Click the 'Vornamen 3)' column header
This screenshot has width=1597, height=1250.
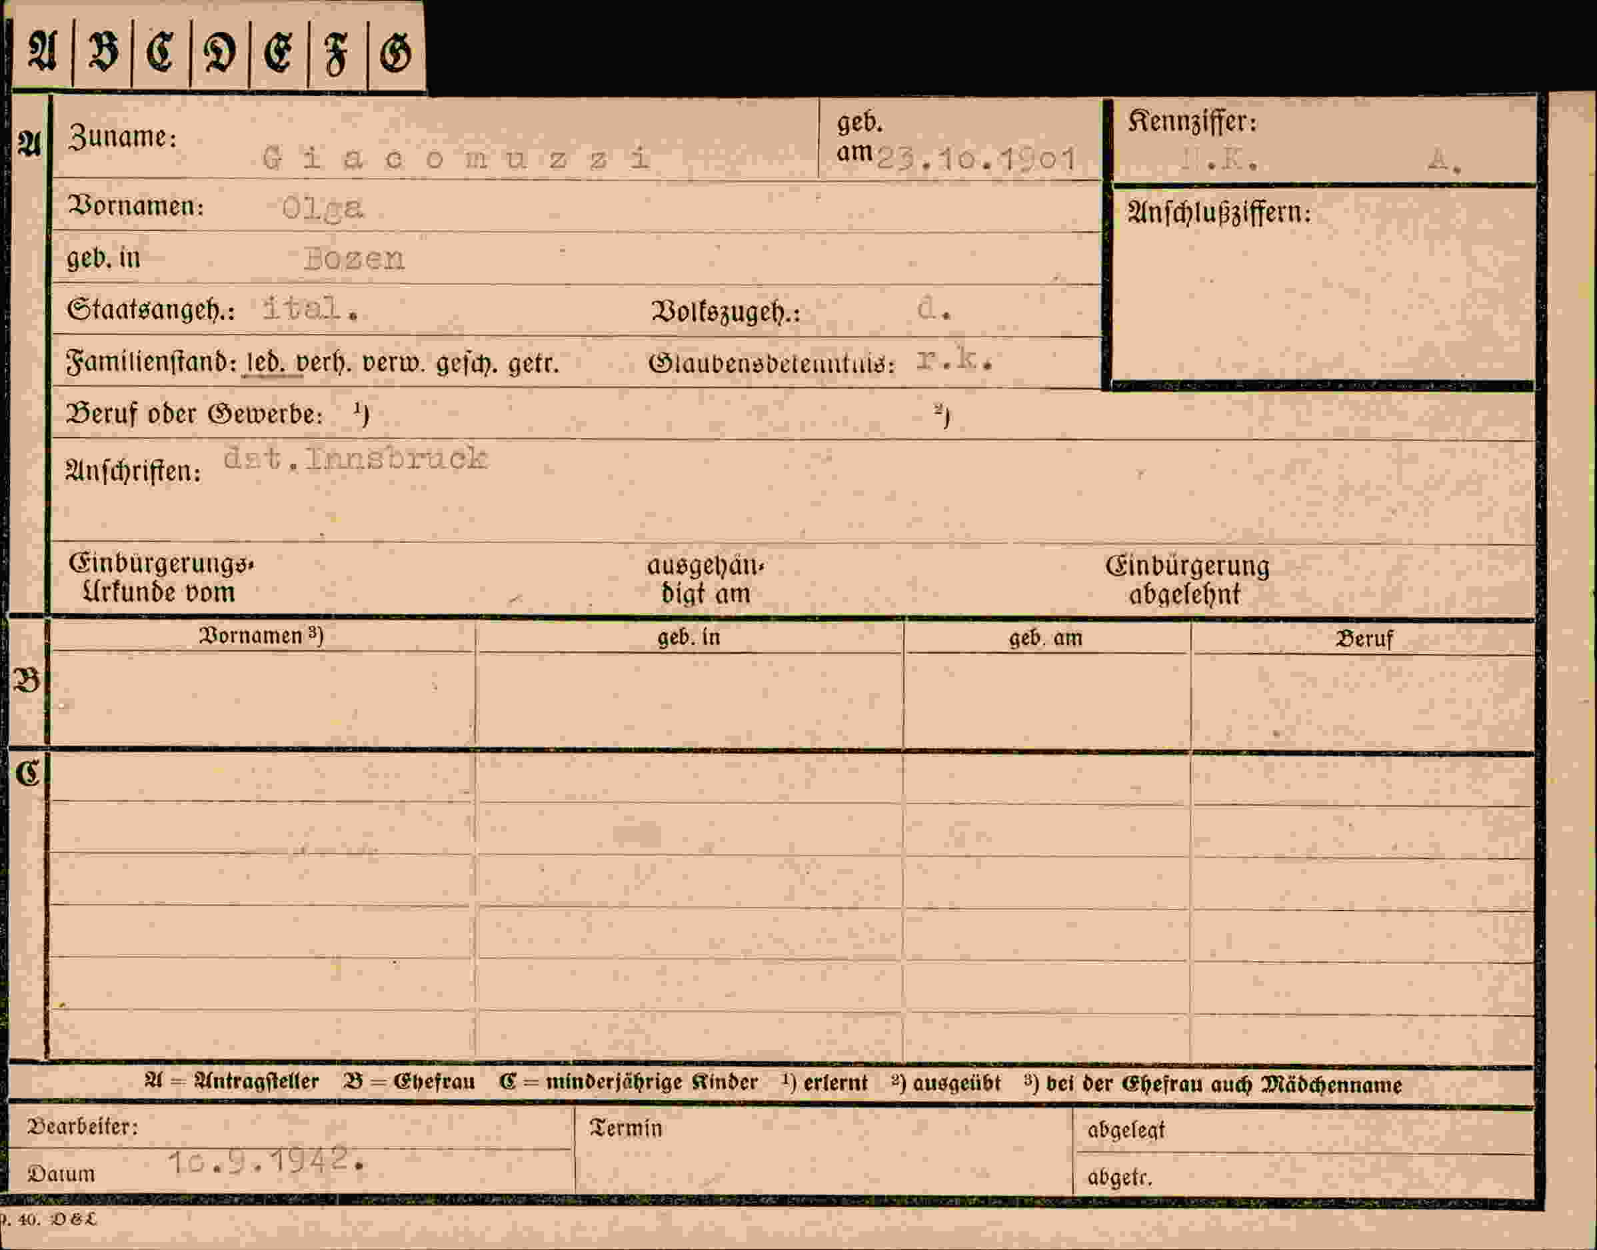261,635
